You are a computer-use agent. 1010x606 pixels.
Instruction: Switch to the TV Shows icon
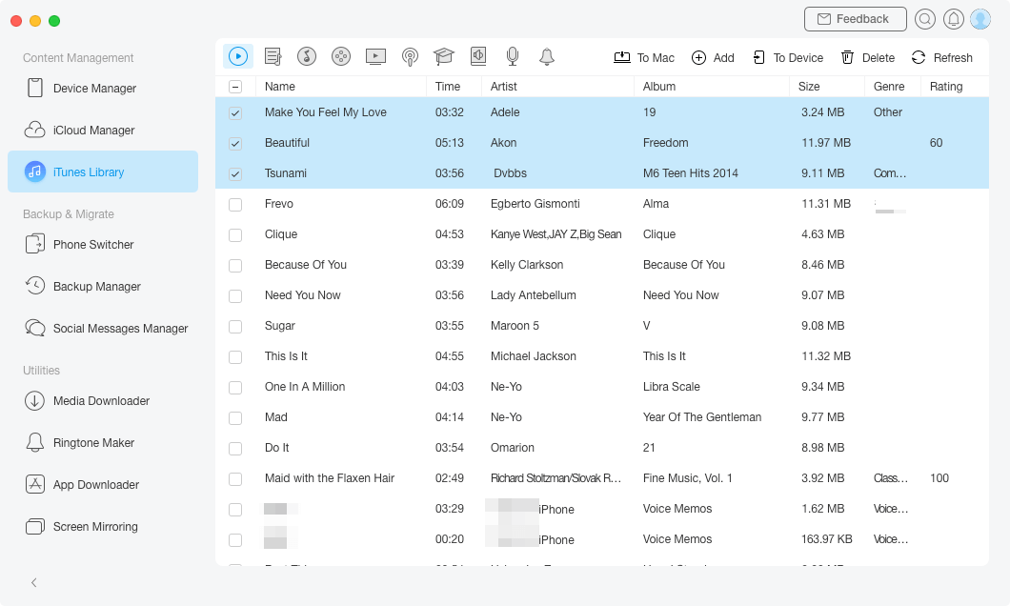tap(375, 57)
